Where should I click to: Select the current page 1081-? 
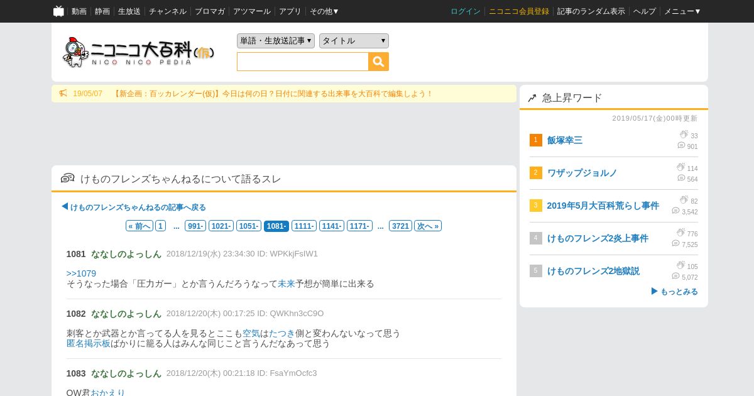tap(276, 226)
